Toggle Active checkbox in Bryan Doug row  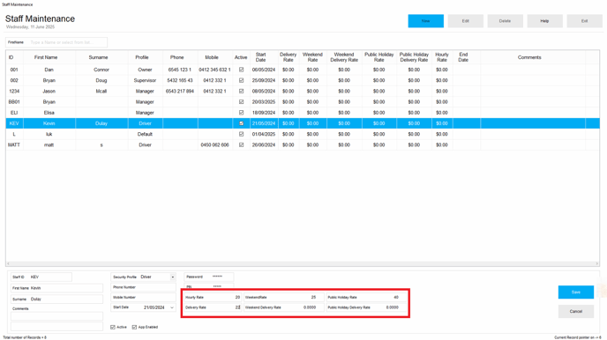241,80
